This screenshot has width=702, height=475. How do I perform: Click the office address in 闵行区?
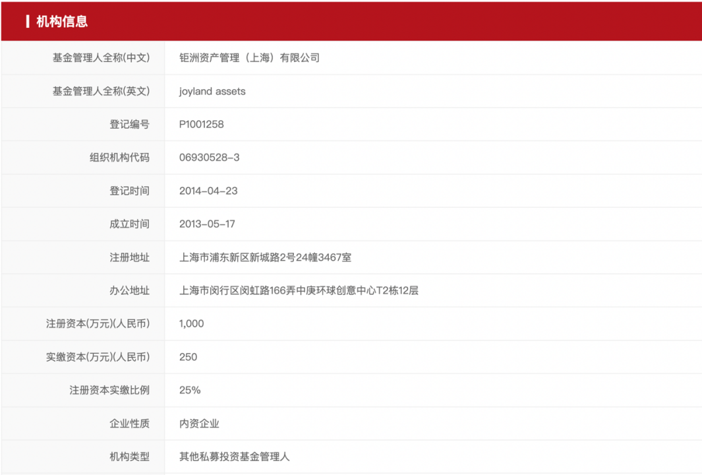(299, 291)
